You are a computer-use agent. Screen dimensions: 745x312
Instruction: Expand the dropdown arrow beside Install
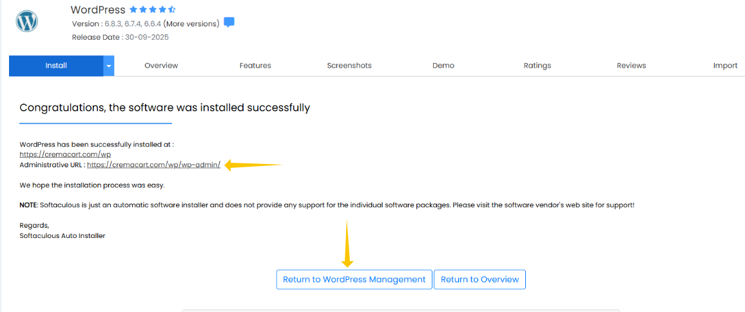click(x=109, y=66)
